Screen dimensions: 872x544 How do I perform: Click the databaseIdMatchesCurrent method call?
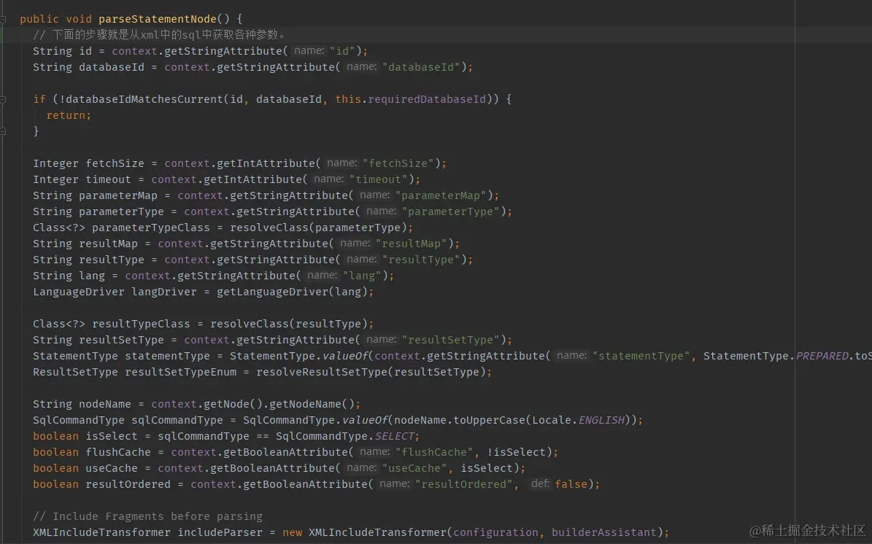[x=144, y=99]
